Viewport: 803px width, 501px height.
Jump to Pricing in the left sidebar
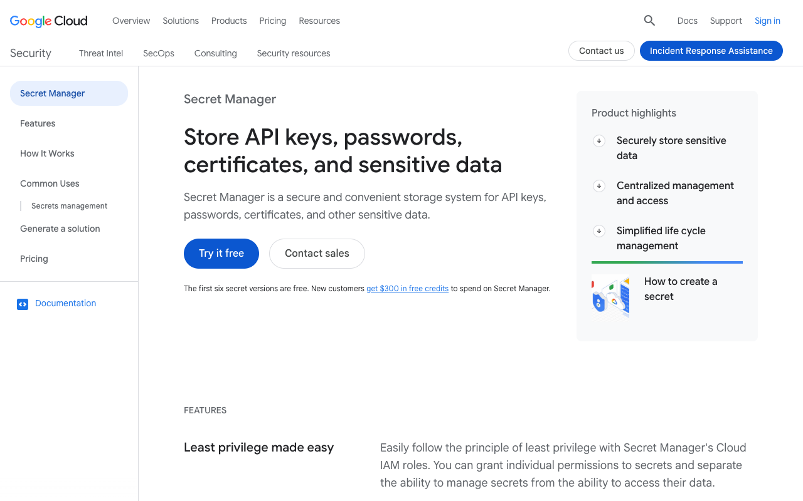pos(34,259)
